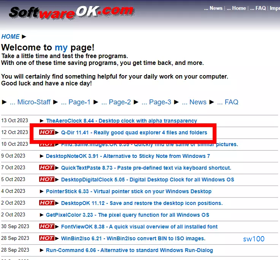This screenshot has width=280, height=260.
Task: Open DesktopNoteOK 3.91 sticky note link
Action: point(128,156)
